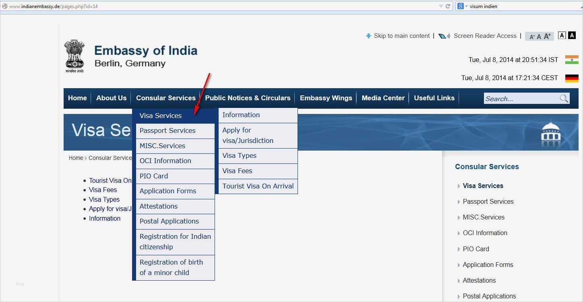Click the CEST date and time text
Image resolution: width=583 pixels, height=302 pixels.
pos(510,78)
